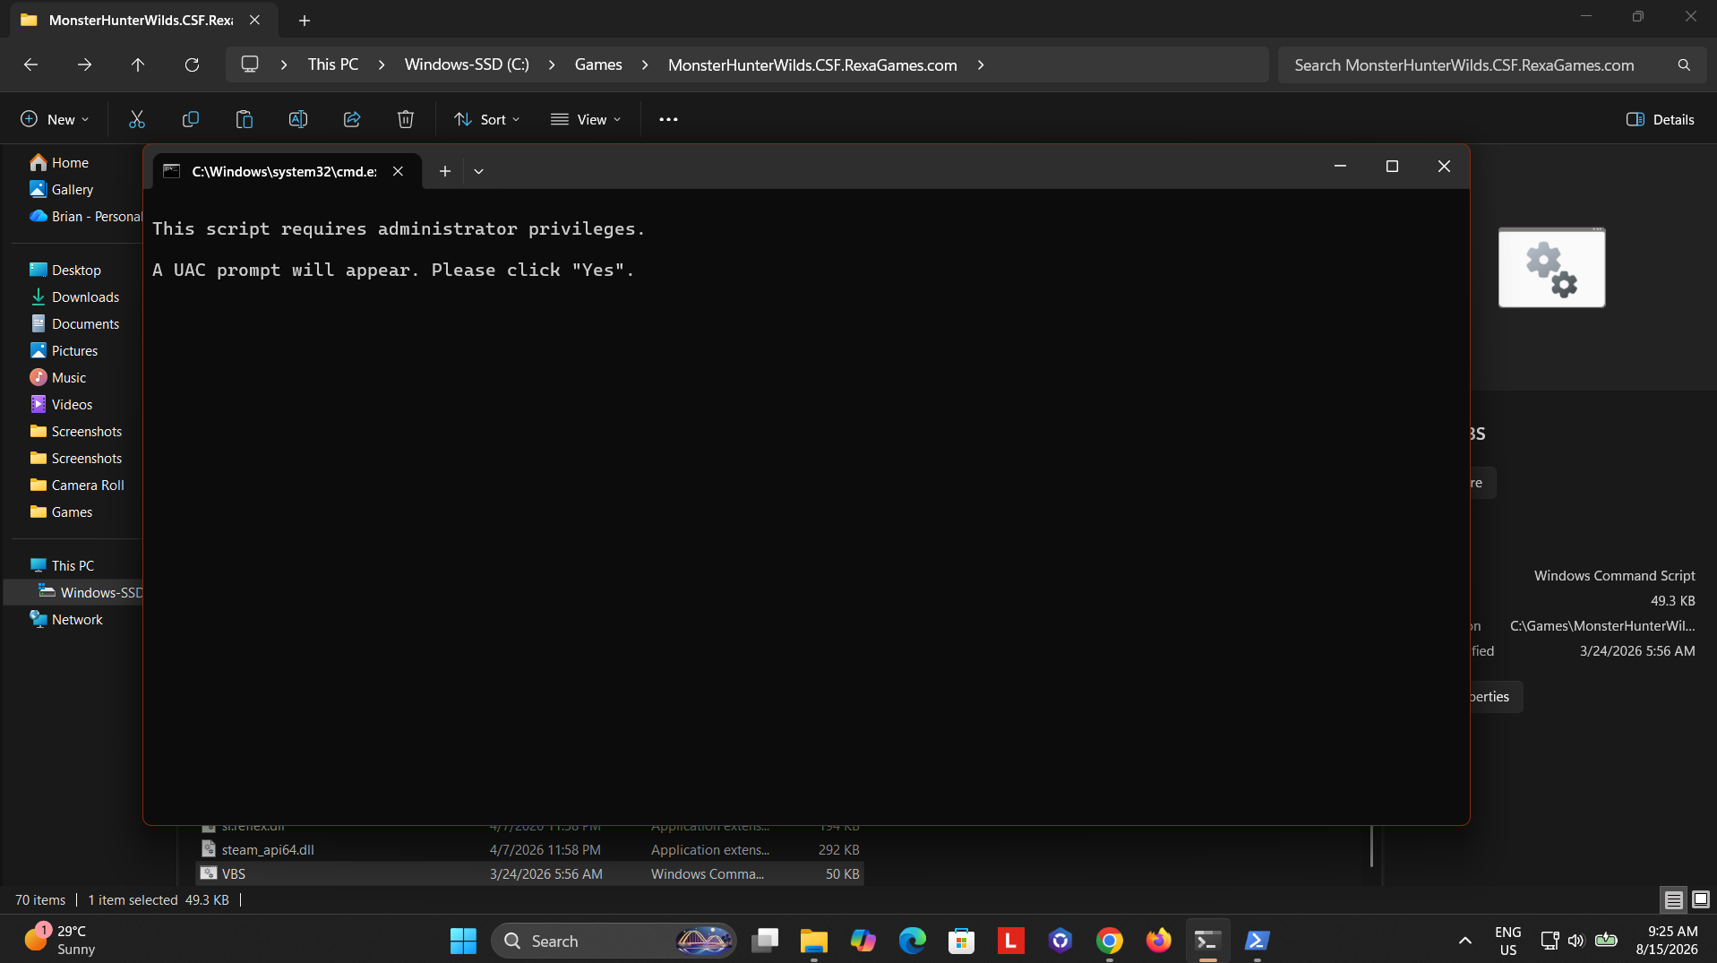This screenshot has height=963, width=1717.
Task: Add a new File Explorer tab
Action: pos(305,20)
